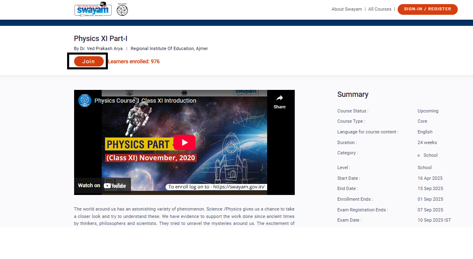Click 'Learners enrolled: 976' text
Image resolution: width=473 pixels, height=259 pixels.
click(x=134, y=62)
